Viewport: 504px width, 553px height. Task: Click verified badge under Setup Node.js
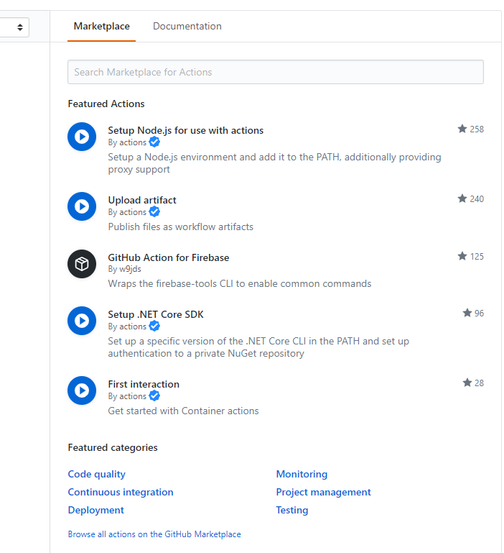coord(154,142)
